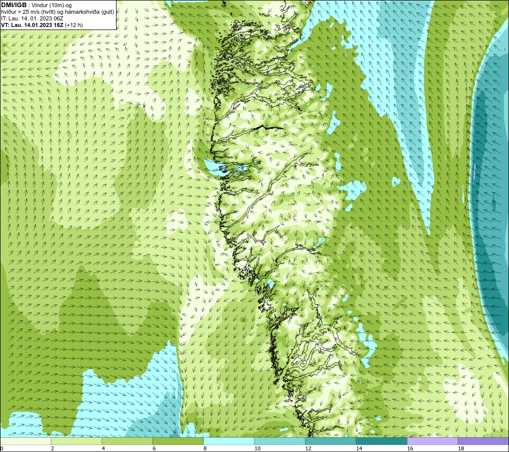Select the 14–16 m/s dark teal swatch
Screen dimensions: 509x452
pyautogui.click(x=381, y=441)
